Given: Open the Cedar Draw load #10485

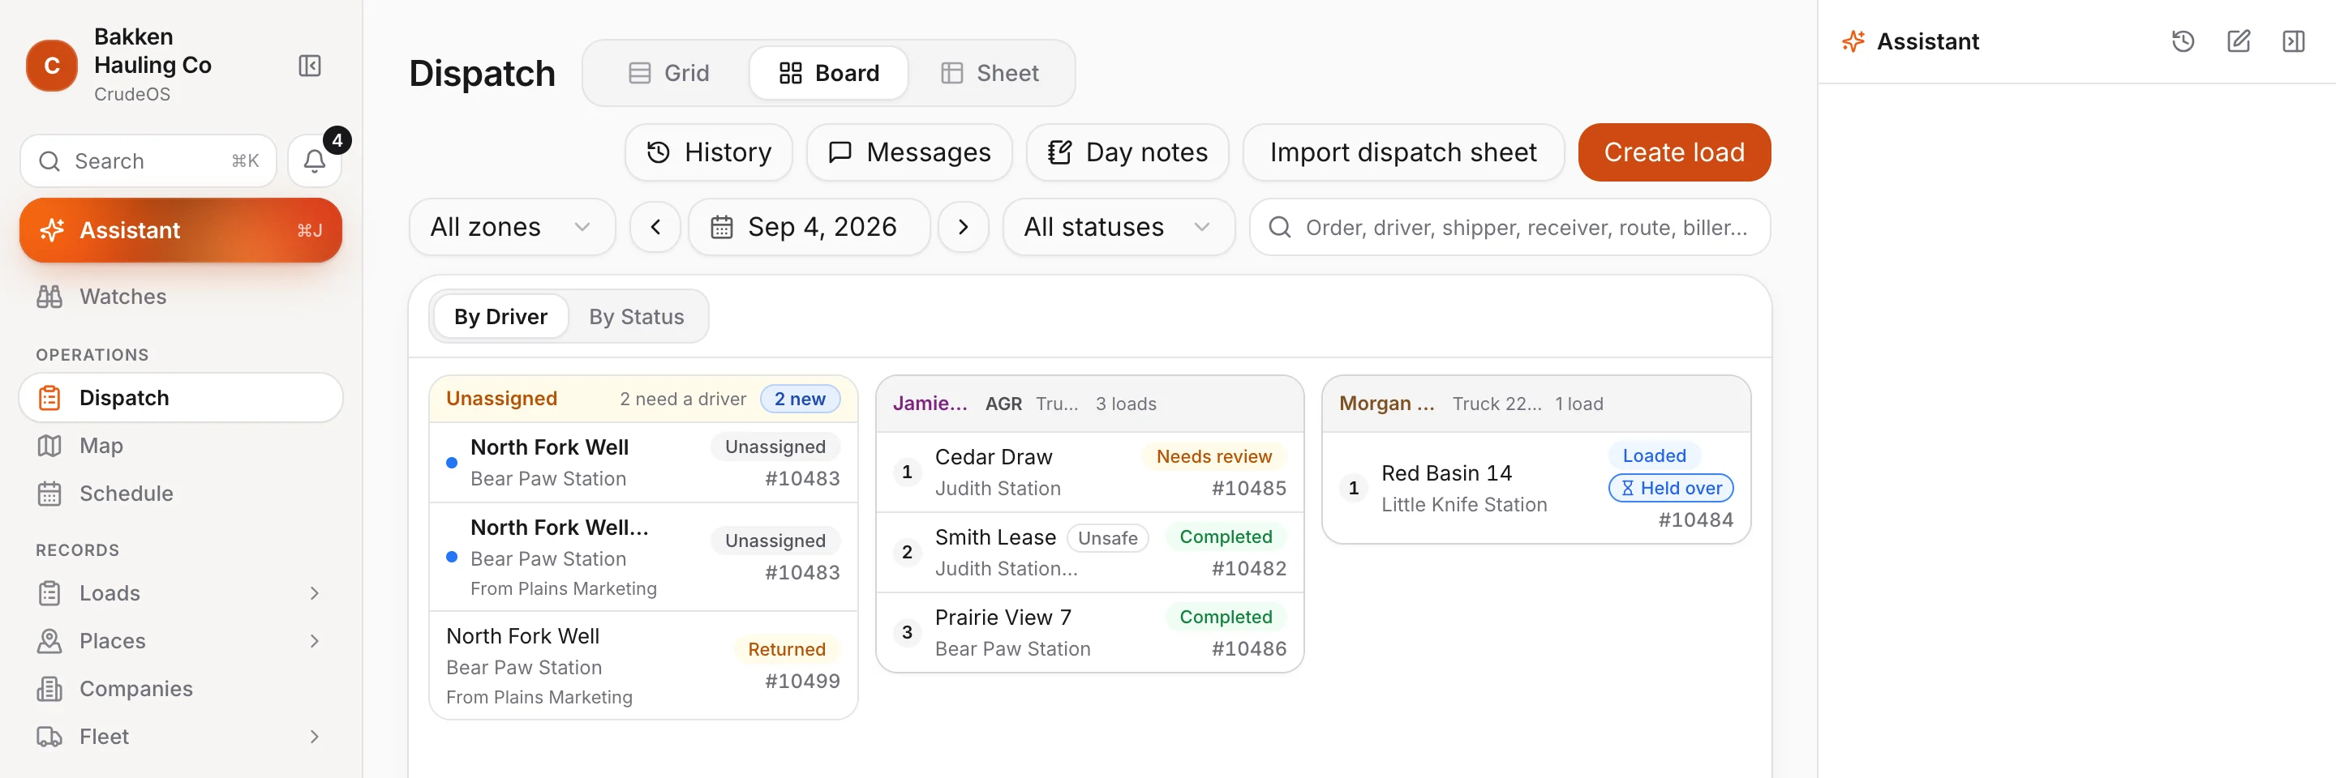Looking at the screenshot, I should (1089, 472).
